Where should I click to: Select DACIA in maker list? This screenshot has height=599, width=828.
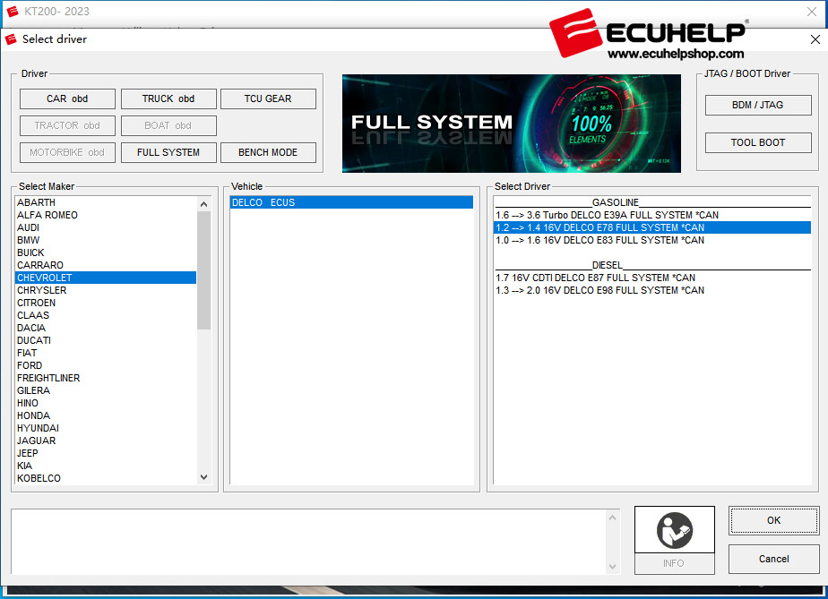point(106,328)
